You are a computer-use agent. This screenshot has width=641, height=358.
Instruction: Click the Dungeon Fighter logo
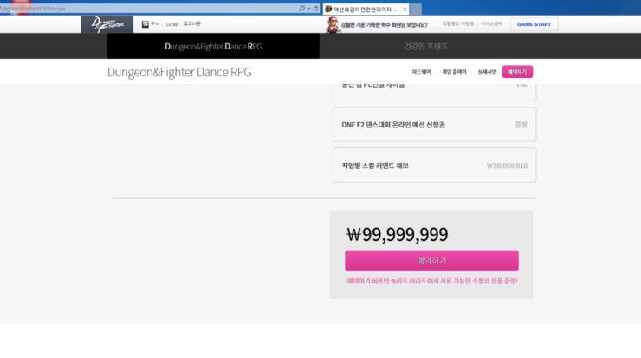click(x=107, y=24)
